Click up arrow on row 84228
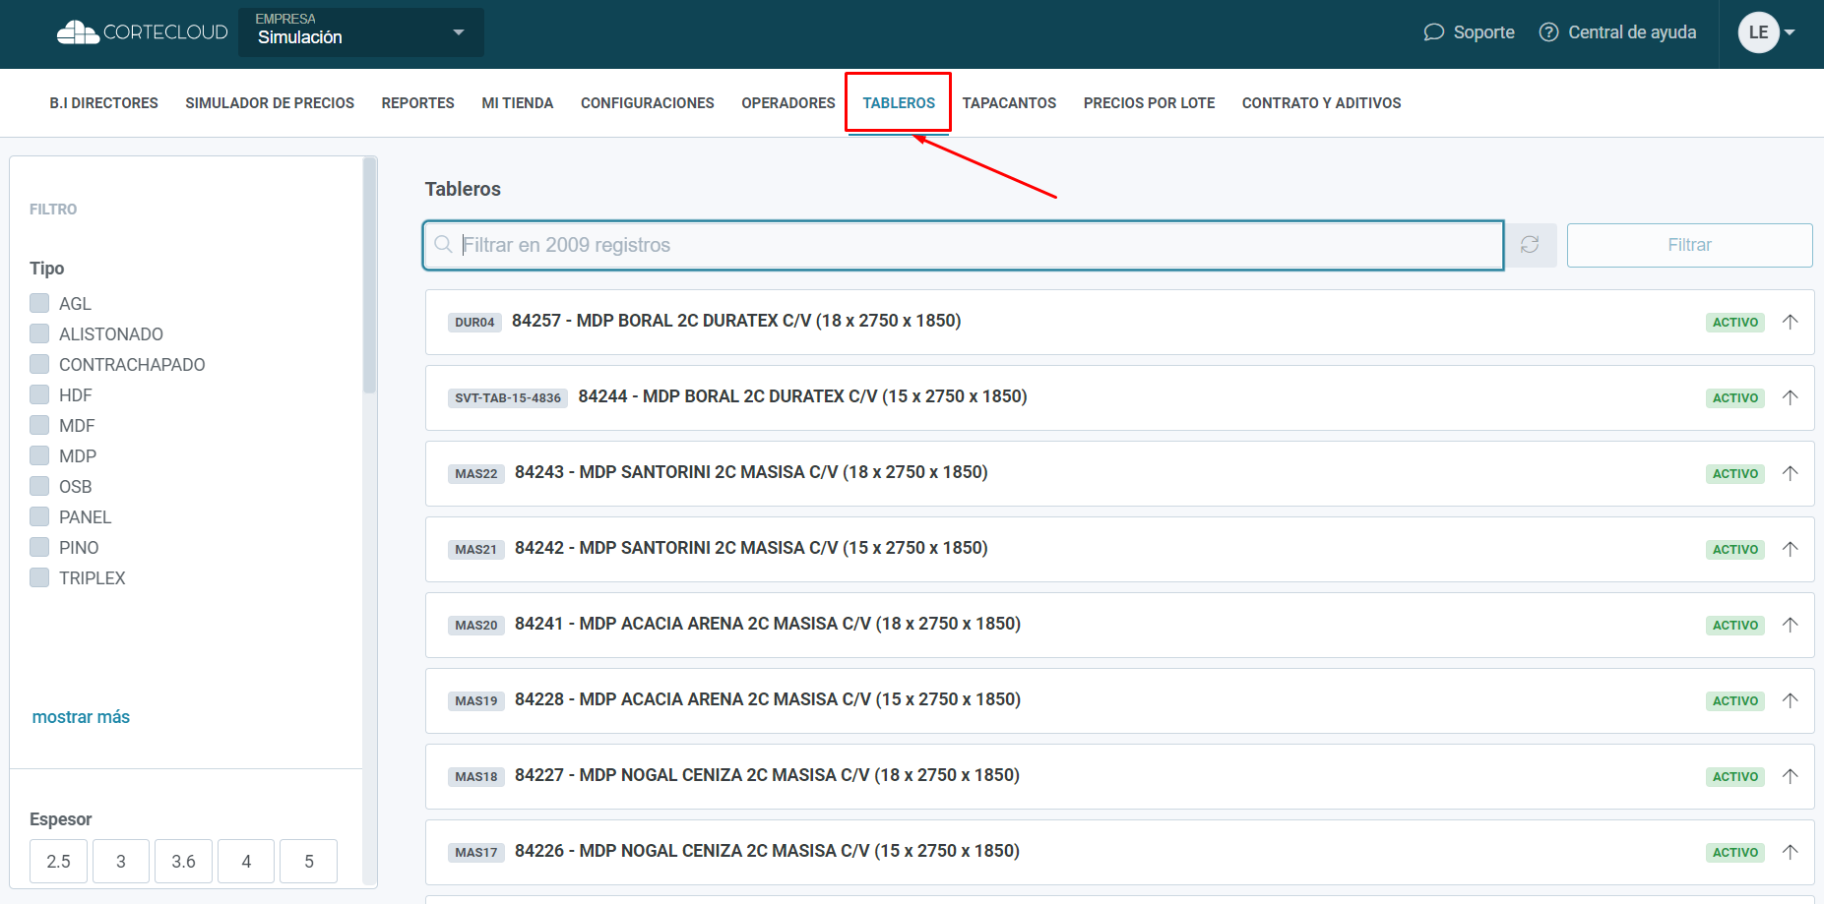This screenshot has width=1824, height=904. (1791, 700)
